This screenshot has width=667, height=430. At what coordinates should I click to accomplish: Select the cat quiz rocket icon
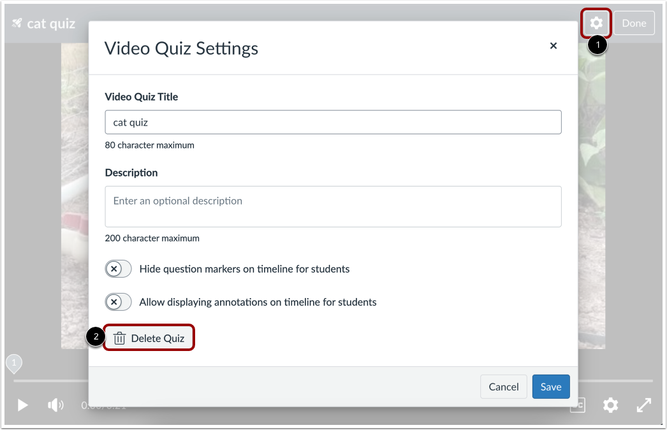coord(15,23)
